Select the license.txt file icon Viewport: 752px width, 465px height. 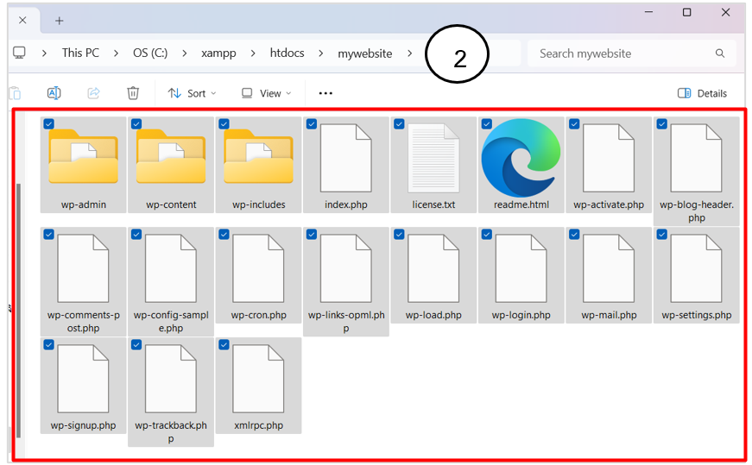pyautogui.click(x=433, y=158)
